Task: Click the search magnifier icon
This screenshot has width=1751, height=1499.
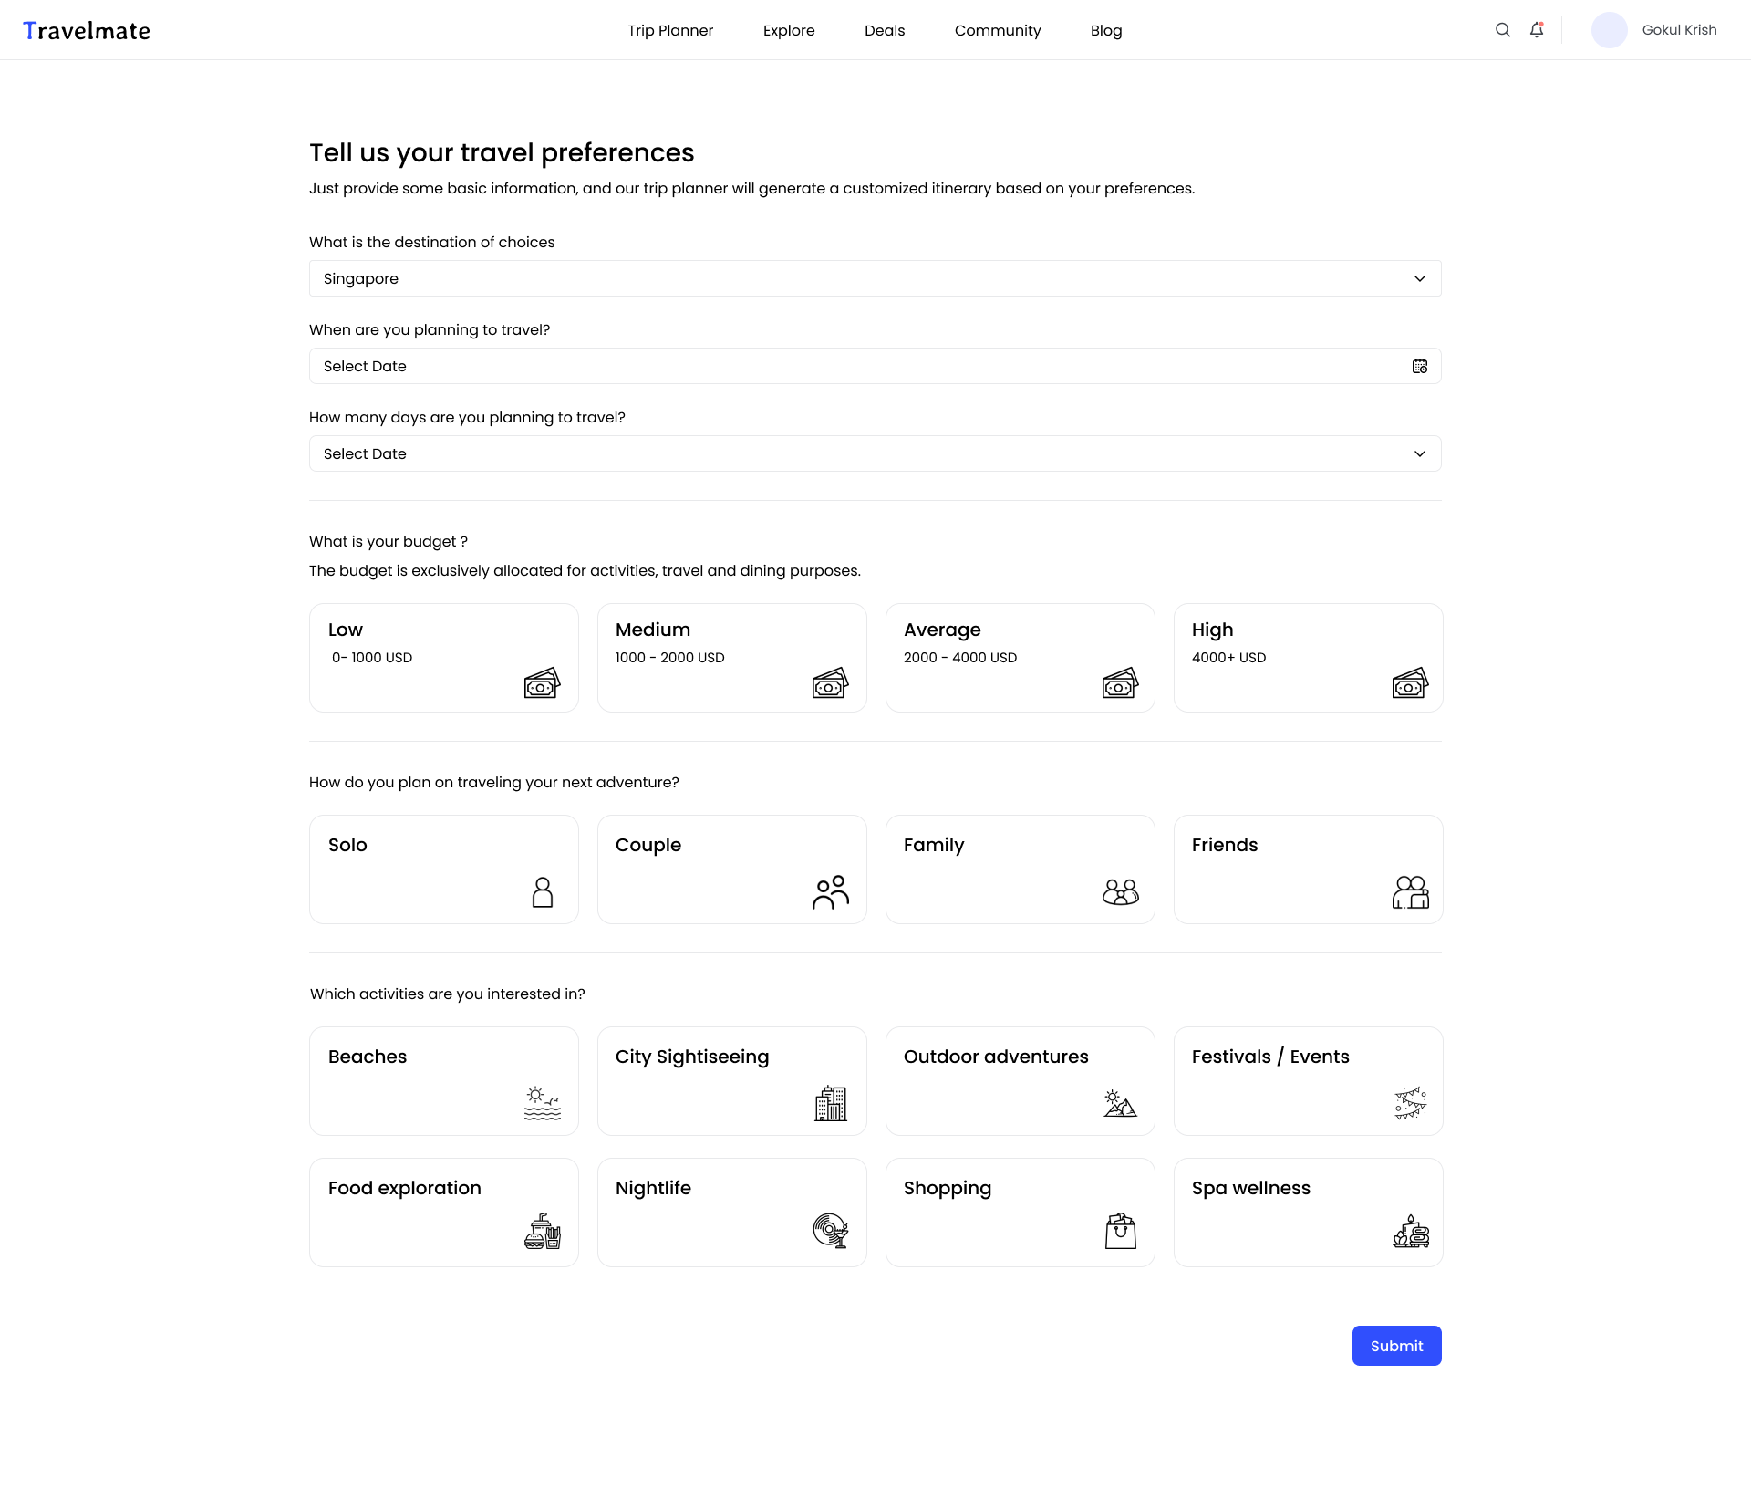Action: (1502, 30)
